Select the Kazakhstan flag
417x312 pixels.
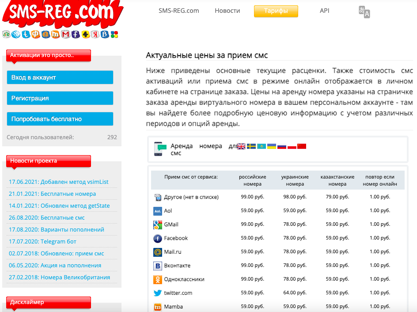coord(262,146)
